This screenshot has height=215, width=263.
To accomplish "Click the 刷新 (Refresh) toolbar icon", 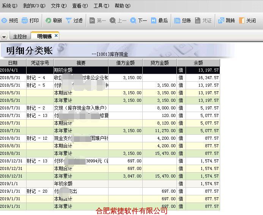I will pyautogui.click(x=54, y=20).
